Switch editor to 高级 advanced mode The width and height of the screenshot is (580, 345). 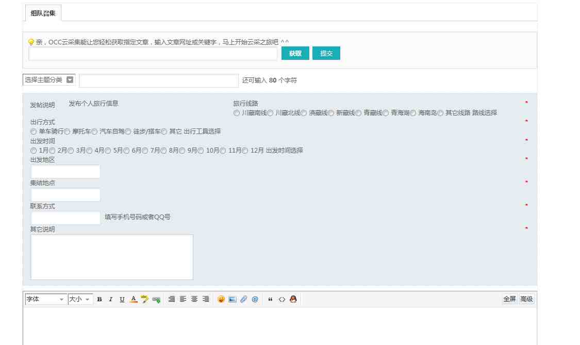(526, 299)
